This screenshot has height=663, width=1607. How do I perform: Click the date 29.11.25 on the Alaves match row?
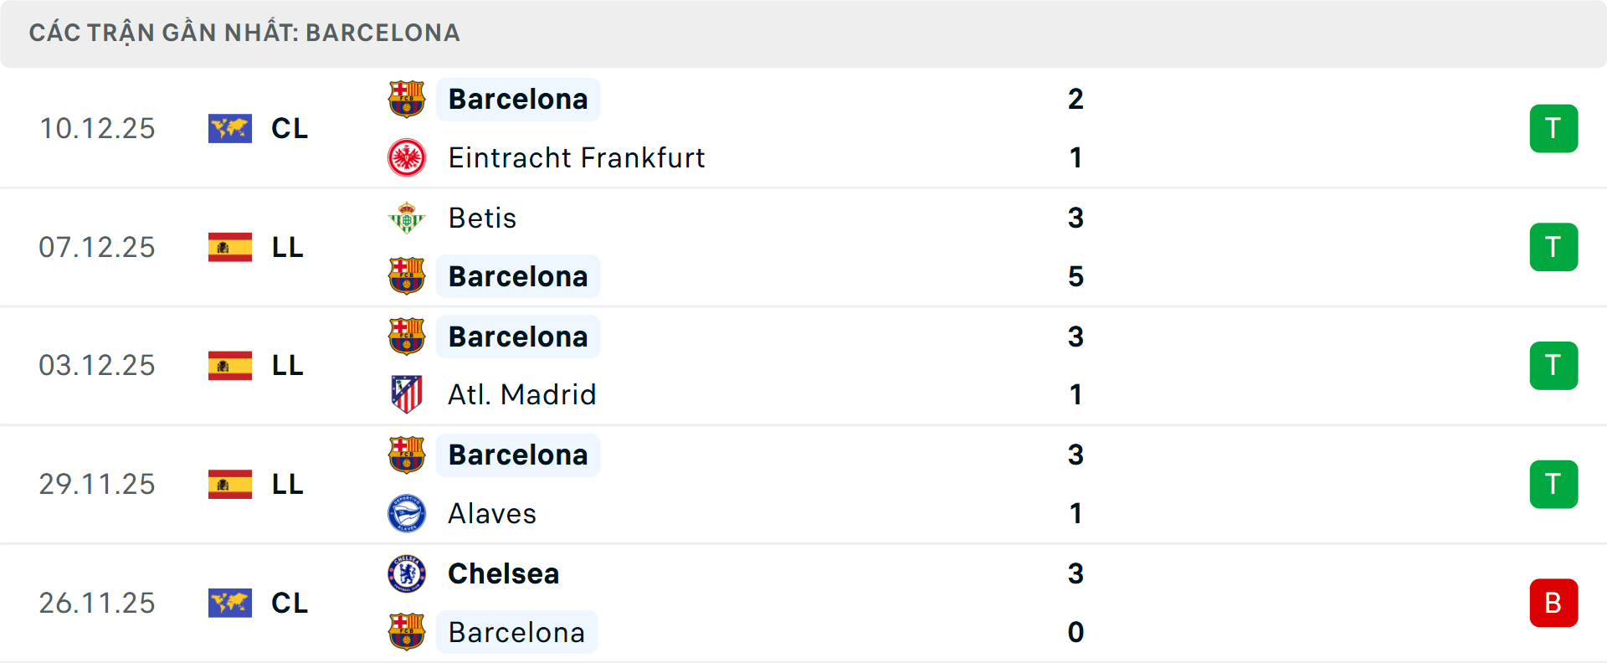tap(97, 484)
